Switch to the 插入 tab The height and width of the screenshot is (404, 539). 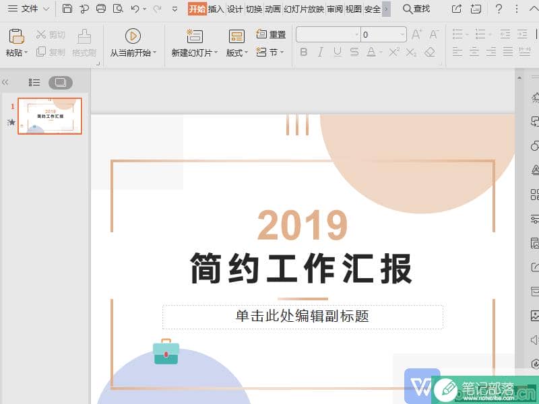[216, 9]
